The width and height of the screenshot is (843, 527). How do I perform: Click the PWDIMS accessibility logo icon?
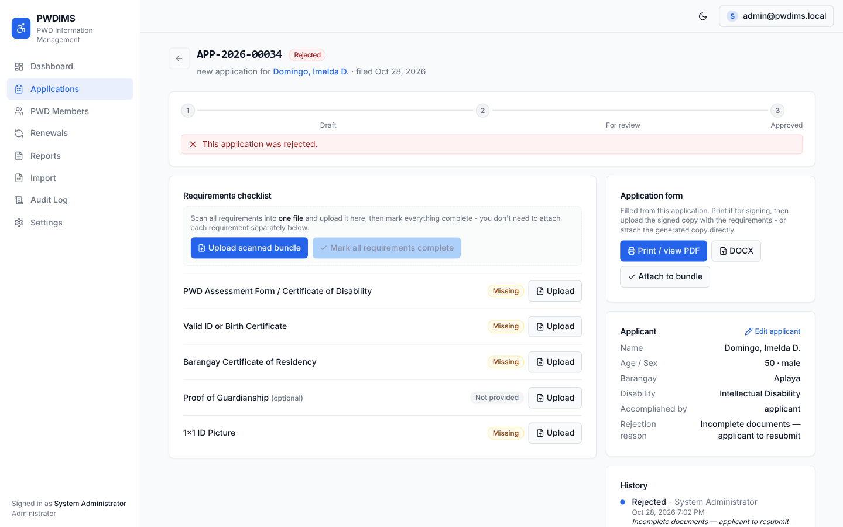tap(21, 28)
